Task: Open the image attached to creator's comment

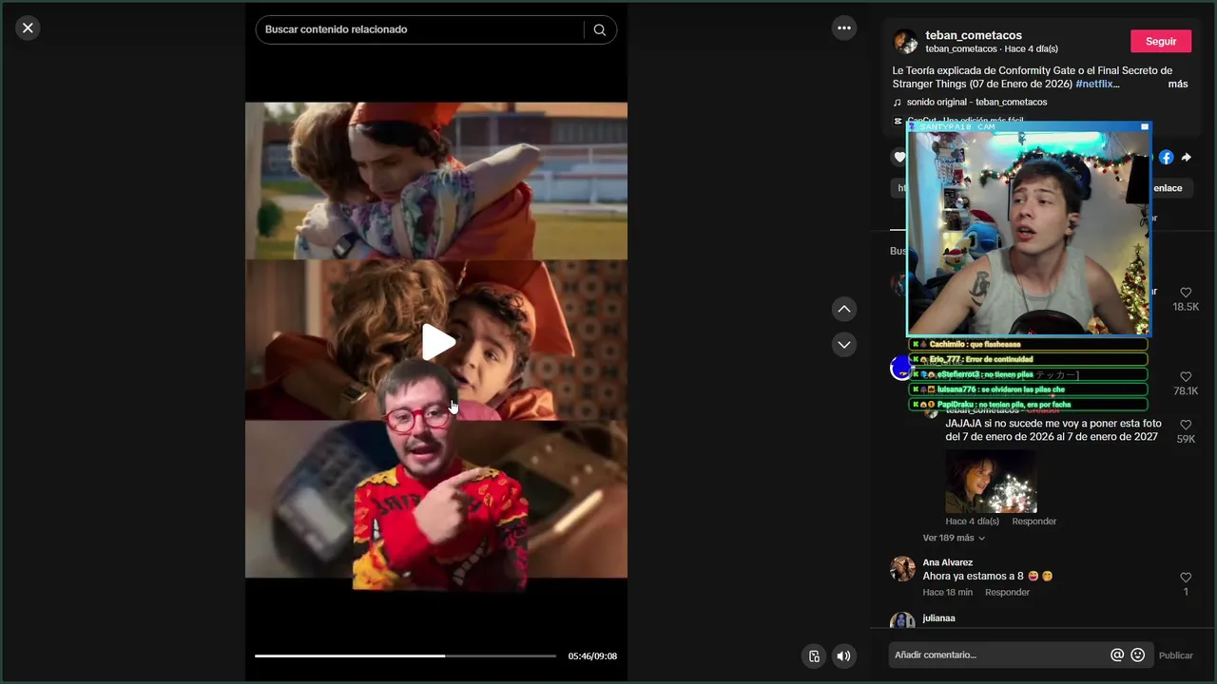Action: [x=991, y=481]
